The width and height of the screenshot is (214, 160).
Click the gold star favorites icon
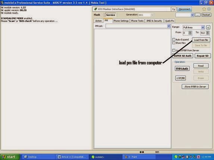pyautogui.click(x=204, y=9)
